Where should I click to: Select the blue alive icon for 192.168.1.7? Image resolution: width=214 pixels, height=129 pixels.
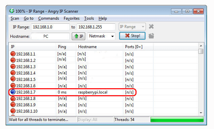13,92
